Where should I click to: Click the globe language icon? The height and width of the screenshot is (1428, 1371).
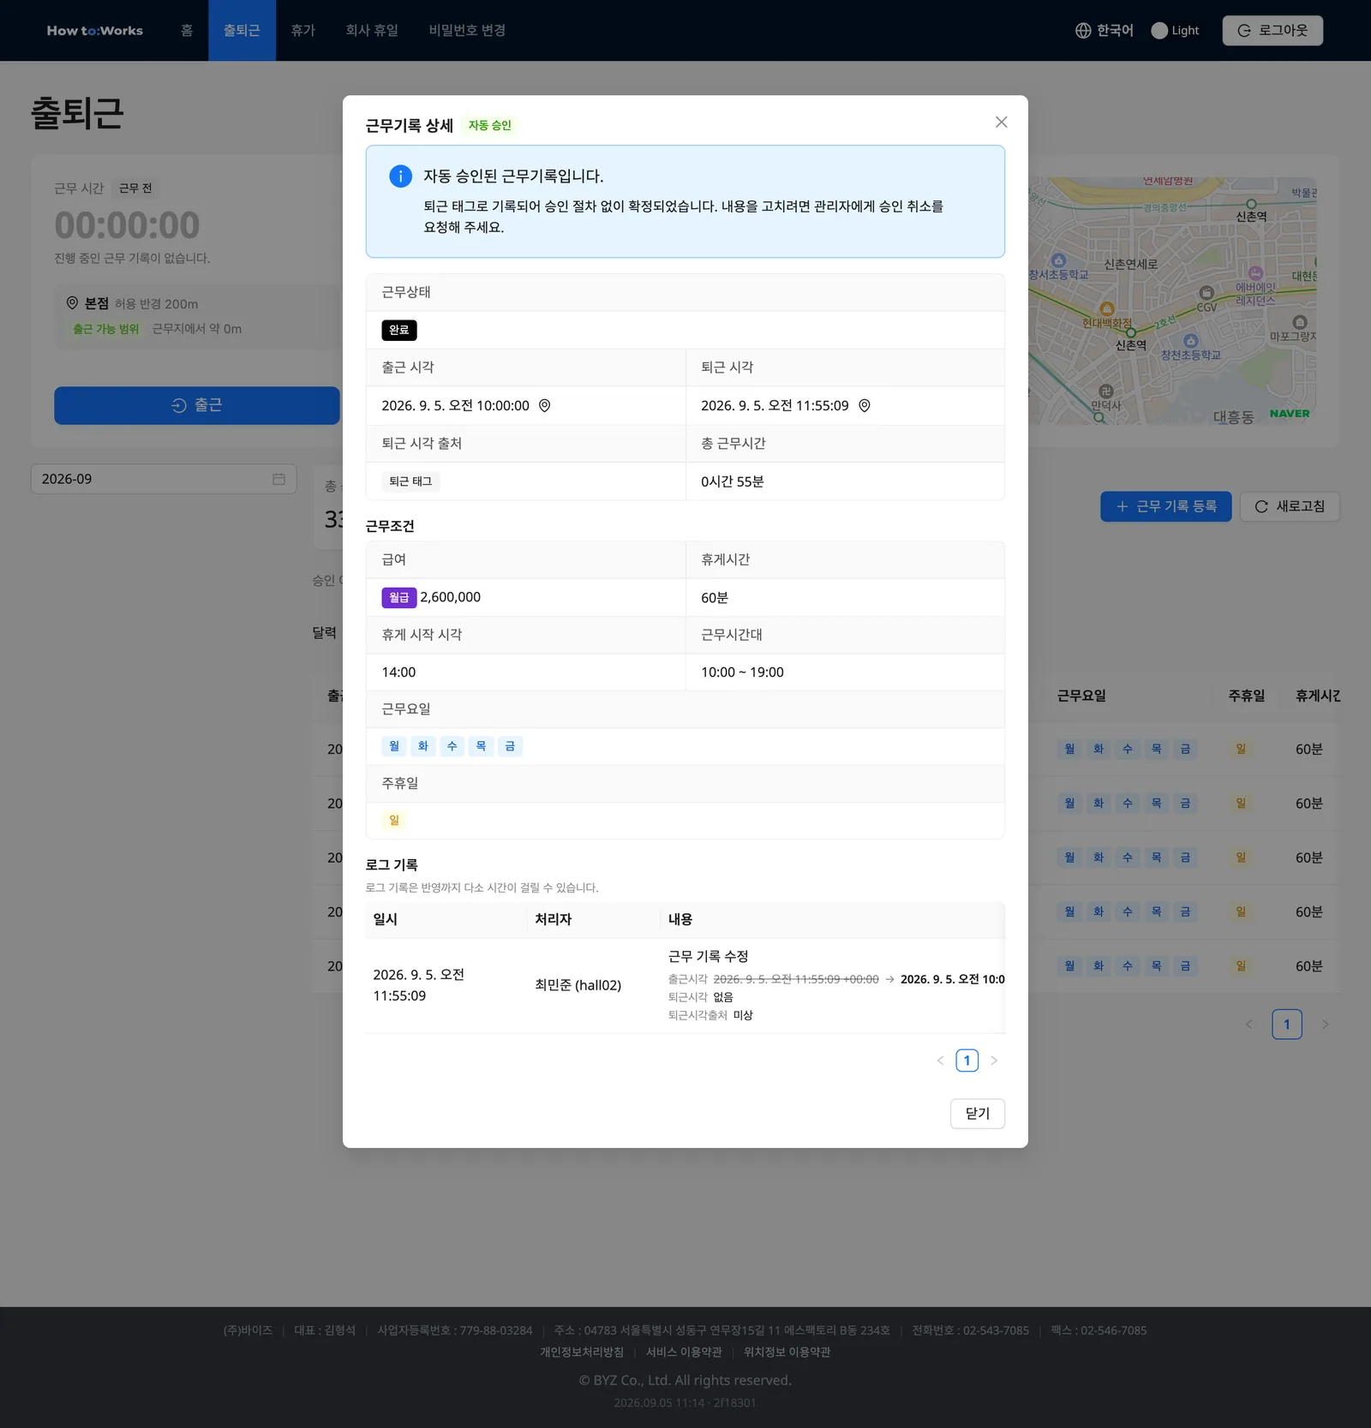click(1083, 31)
